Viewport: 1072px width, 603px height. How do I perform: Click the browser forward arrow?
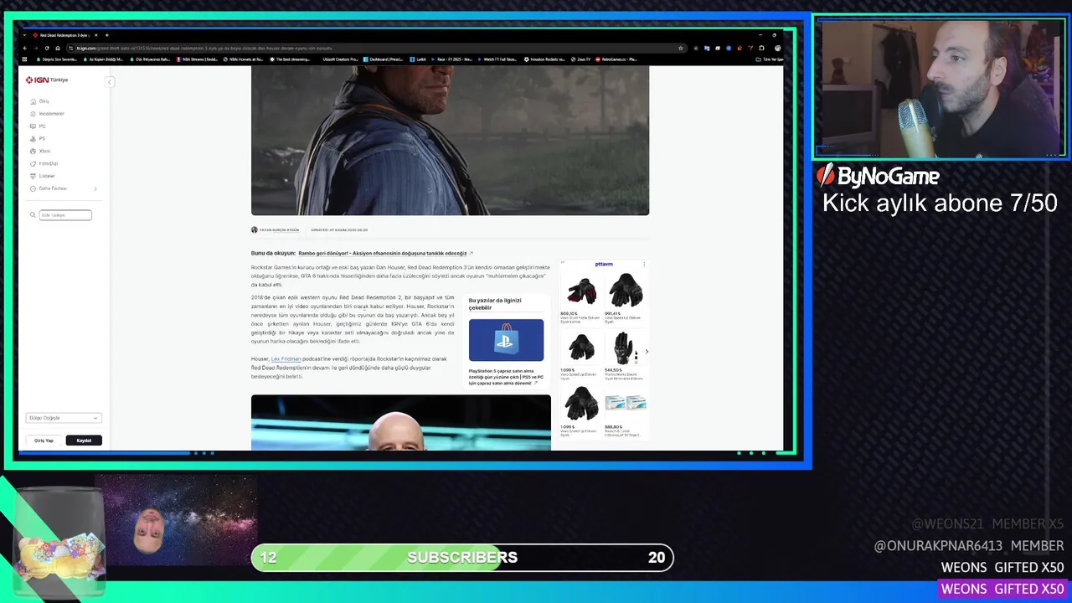(x=36, y=48)
